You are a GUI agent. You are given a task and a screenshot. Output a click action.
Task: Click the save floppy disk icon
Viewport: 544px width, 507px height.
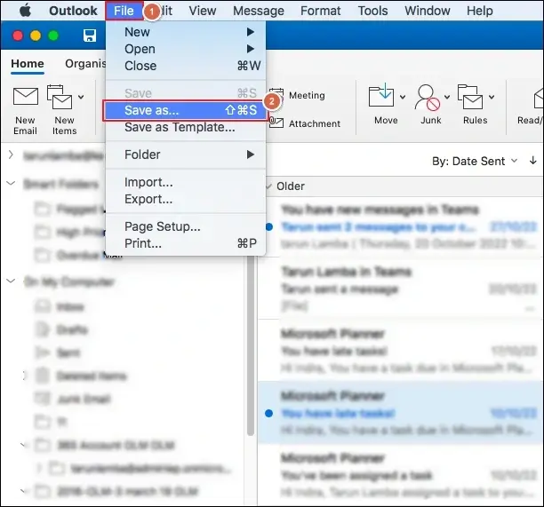point(90,36)
